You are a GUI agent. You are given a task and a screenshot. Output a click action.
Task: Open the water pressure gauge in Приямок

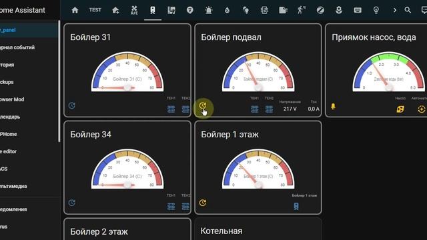coord(389,71)
